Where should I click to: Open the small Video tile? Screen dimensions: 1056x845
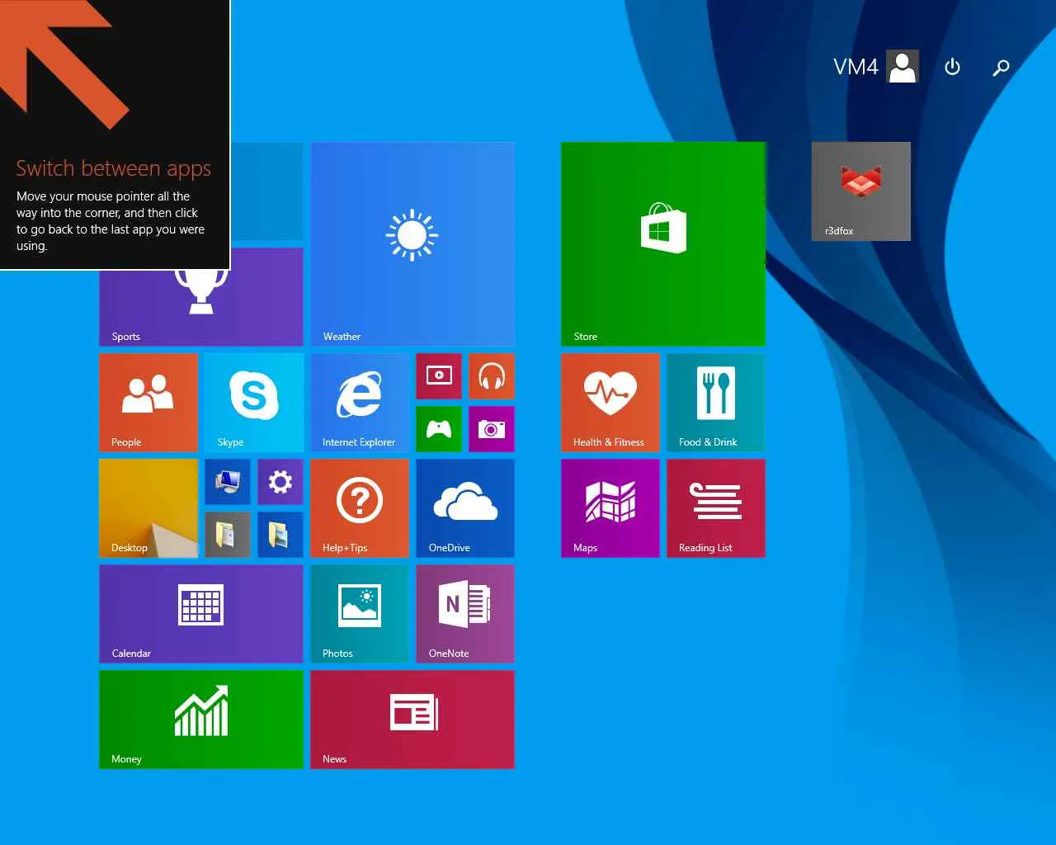[439, 376]
